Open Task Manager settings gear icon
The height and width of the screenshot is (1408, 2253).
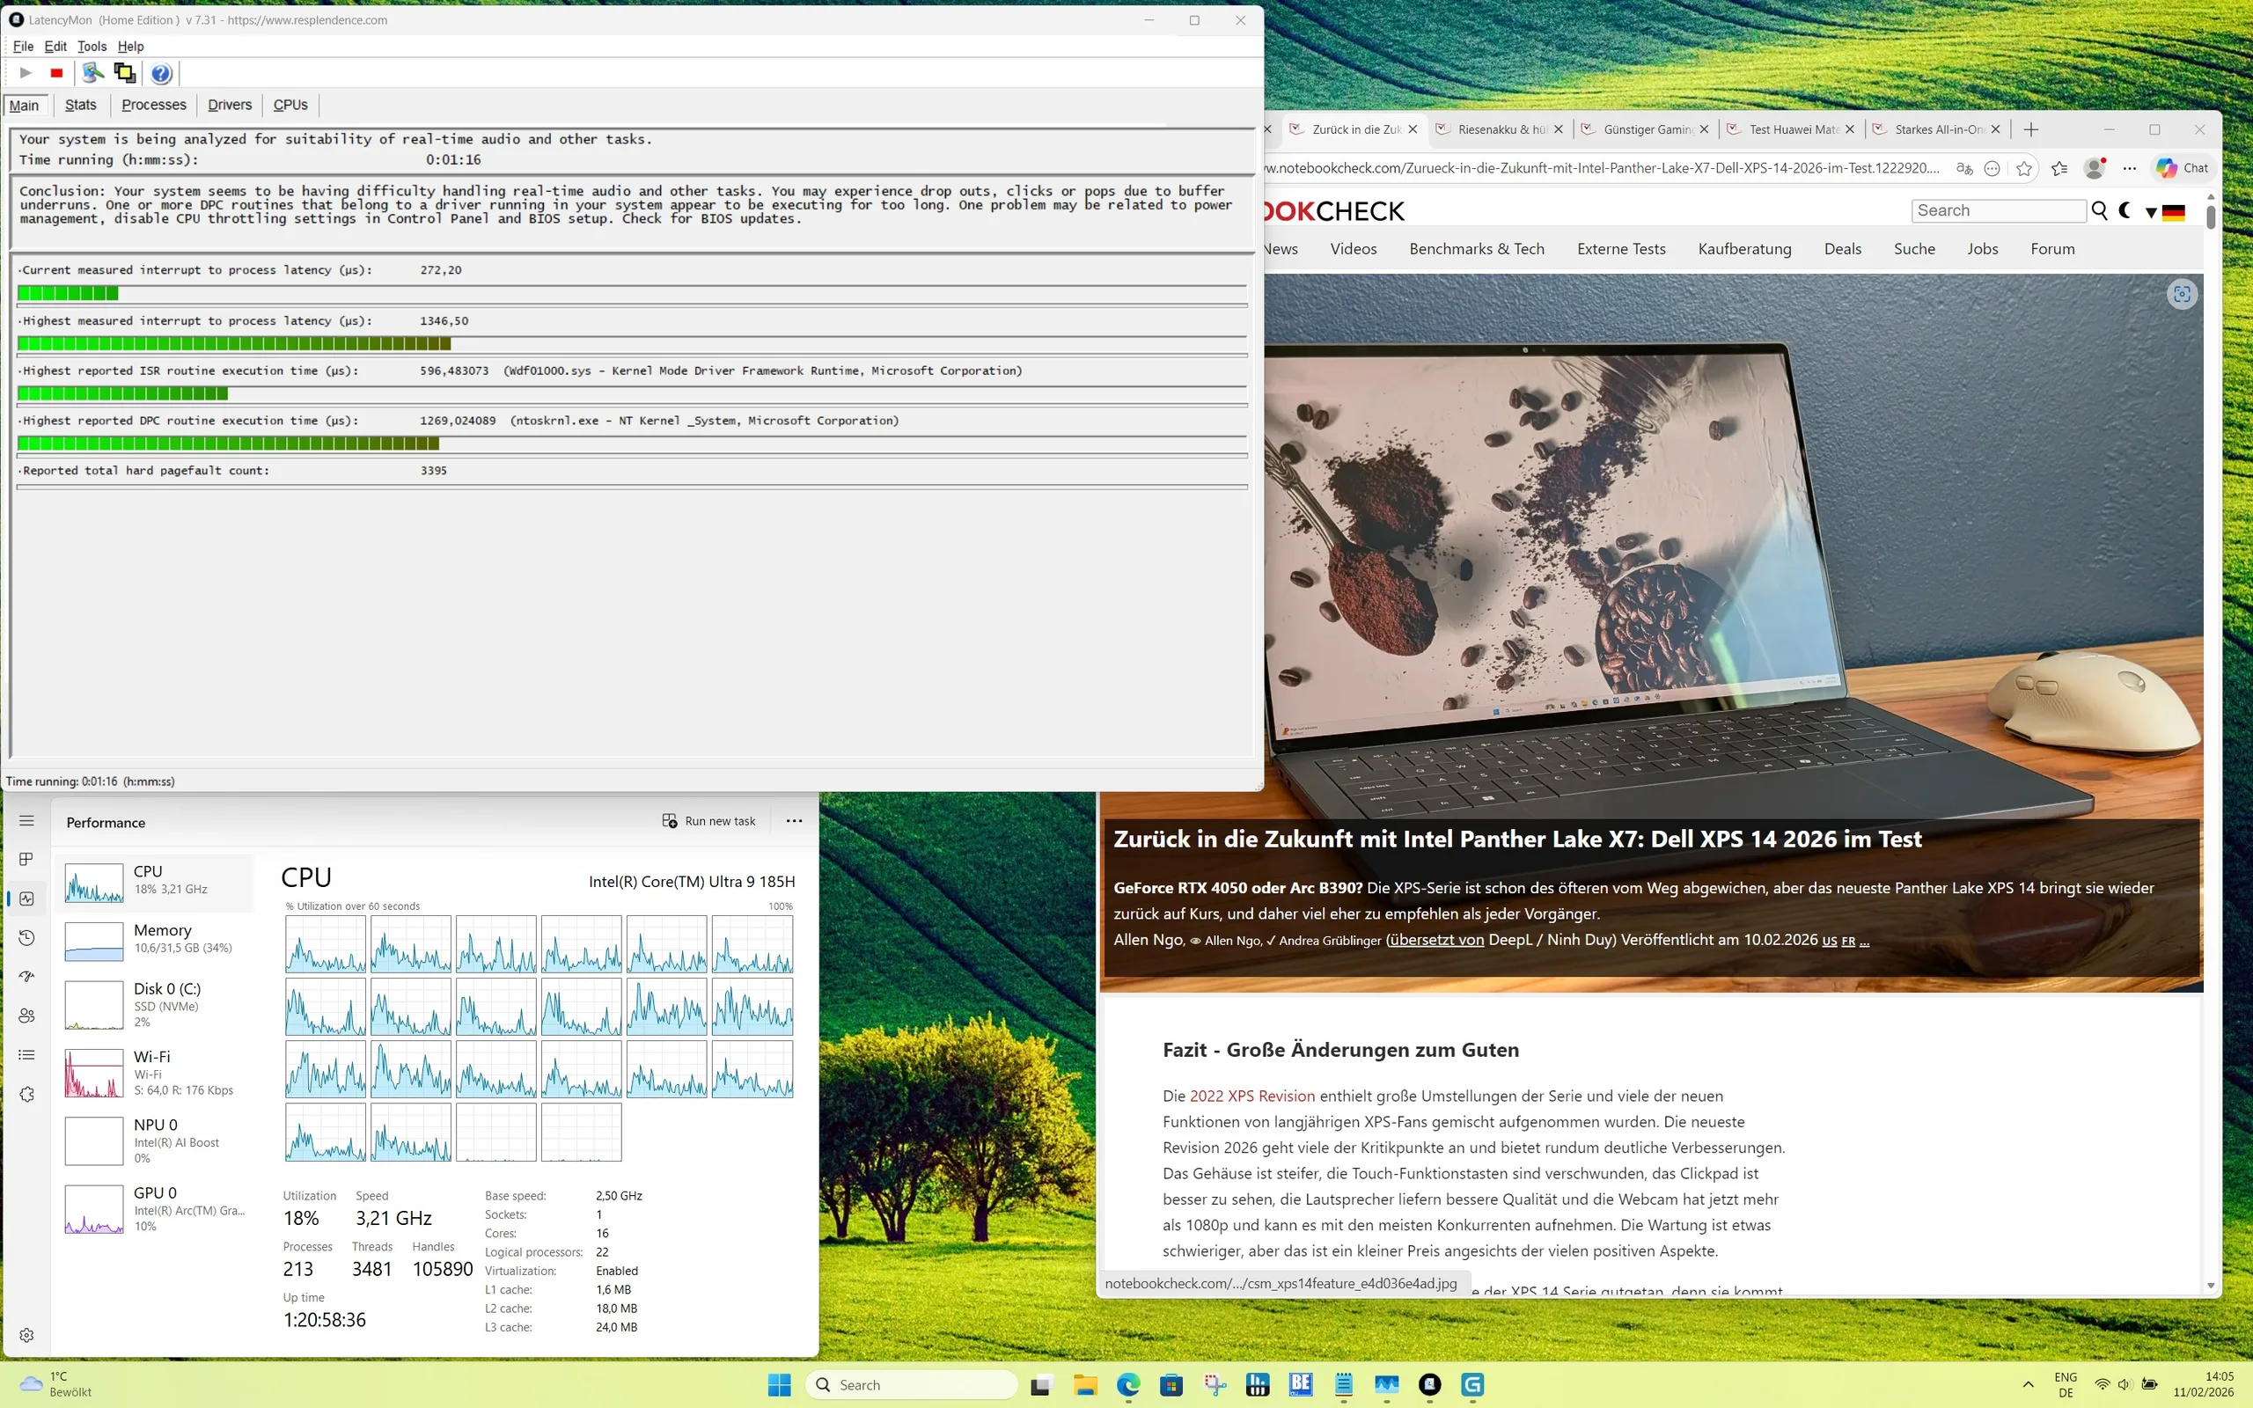pos(26,1334)
